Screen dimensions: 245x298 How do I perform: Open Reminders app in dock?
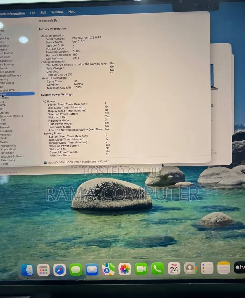207,268
